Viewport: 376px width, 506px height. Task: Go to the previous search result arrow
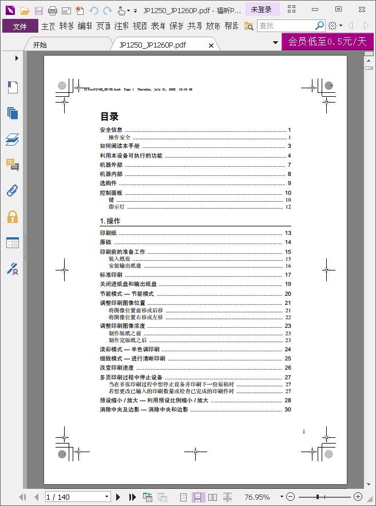click(x=351, y=25)
